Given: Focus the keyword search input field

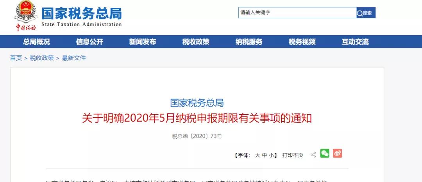Looking at the screenshot, I should 297,12.
